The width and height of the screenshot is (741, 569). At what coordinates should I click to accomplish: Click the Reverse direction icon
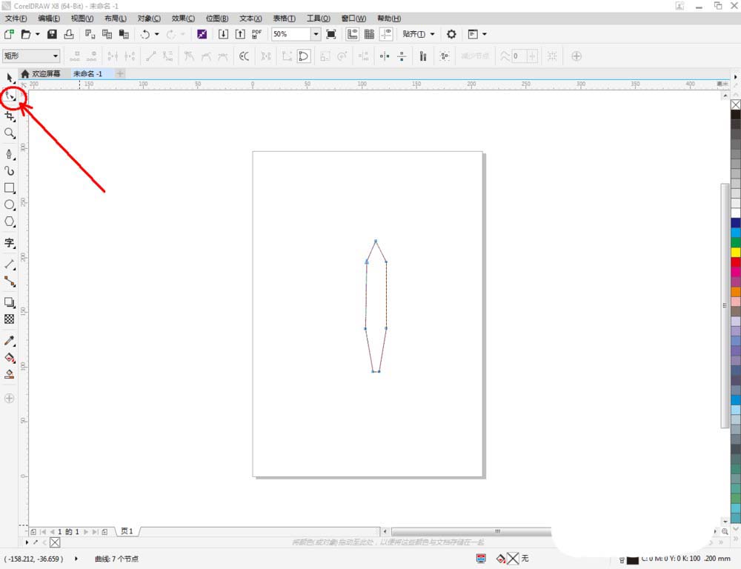(244, 56)
